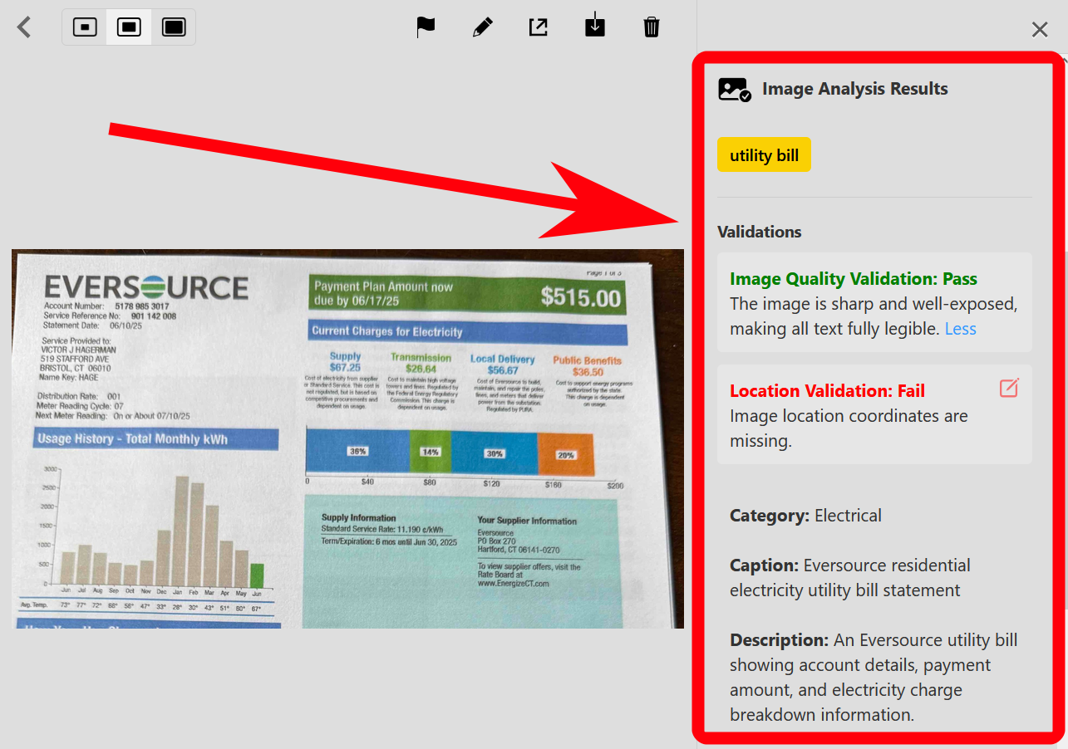The image size is (1068, 749).
Task: Open the Eversource utility bill photo
Action: point(347,438)
